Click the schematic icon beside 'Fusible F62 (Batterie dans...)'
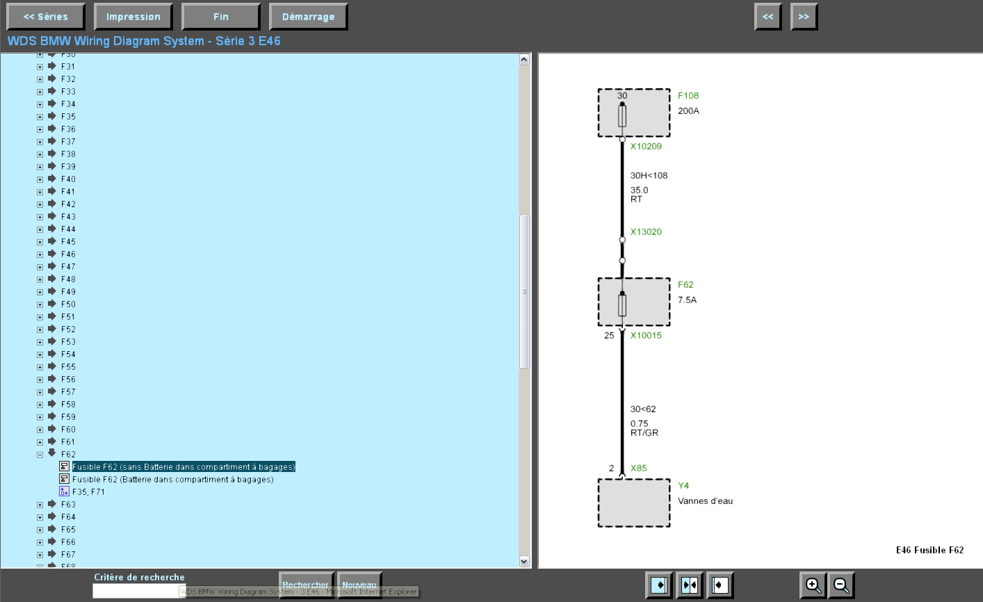983x602 pixels. (x=65, y=479)
